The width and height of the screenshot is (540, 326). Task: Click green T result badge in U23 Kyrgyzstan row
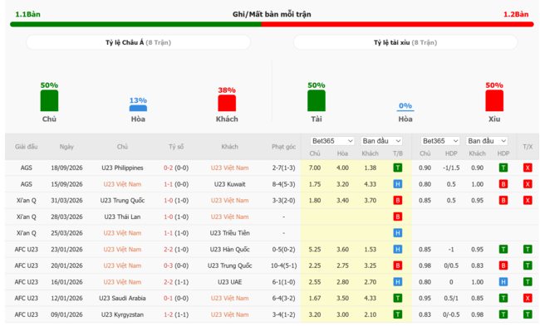coord(397,314)
